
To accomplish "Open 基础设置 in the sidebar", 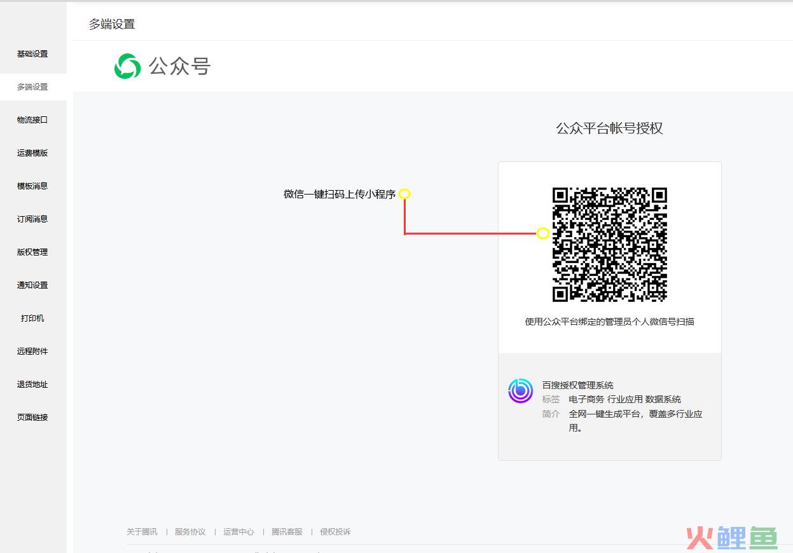I will (32, 53).
